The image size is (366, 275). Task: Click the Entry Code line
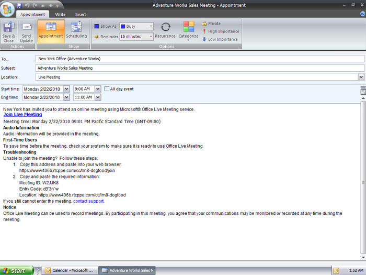pyautogui.click(x=39, y=189)
